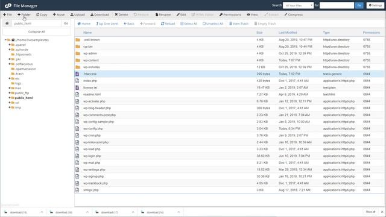Collapse all folders in the tree

click(x=37, y=32)
